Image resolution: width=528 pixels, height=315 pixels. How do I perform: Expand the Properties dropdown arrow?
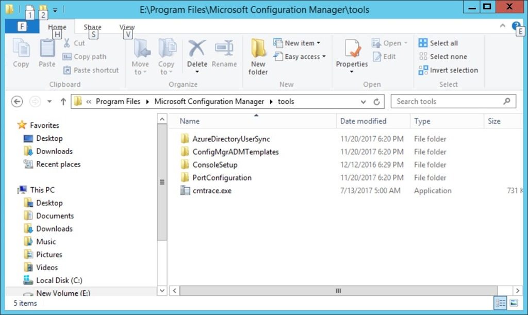pyautogui.click(x=352, y=72)
